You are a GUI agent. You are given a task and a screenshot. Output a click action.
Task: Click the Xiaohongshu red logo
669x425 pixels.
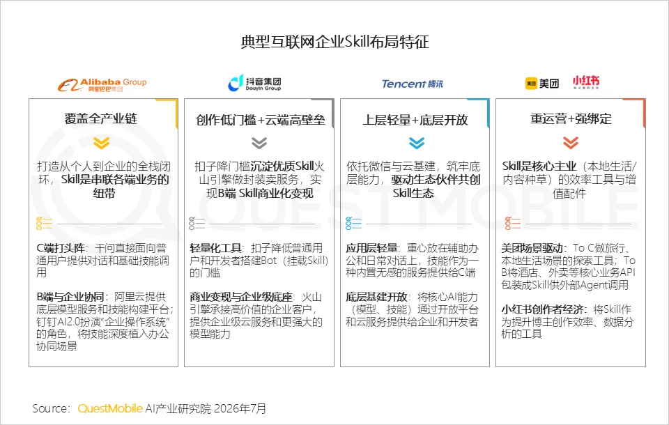(x=586, y=82)
